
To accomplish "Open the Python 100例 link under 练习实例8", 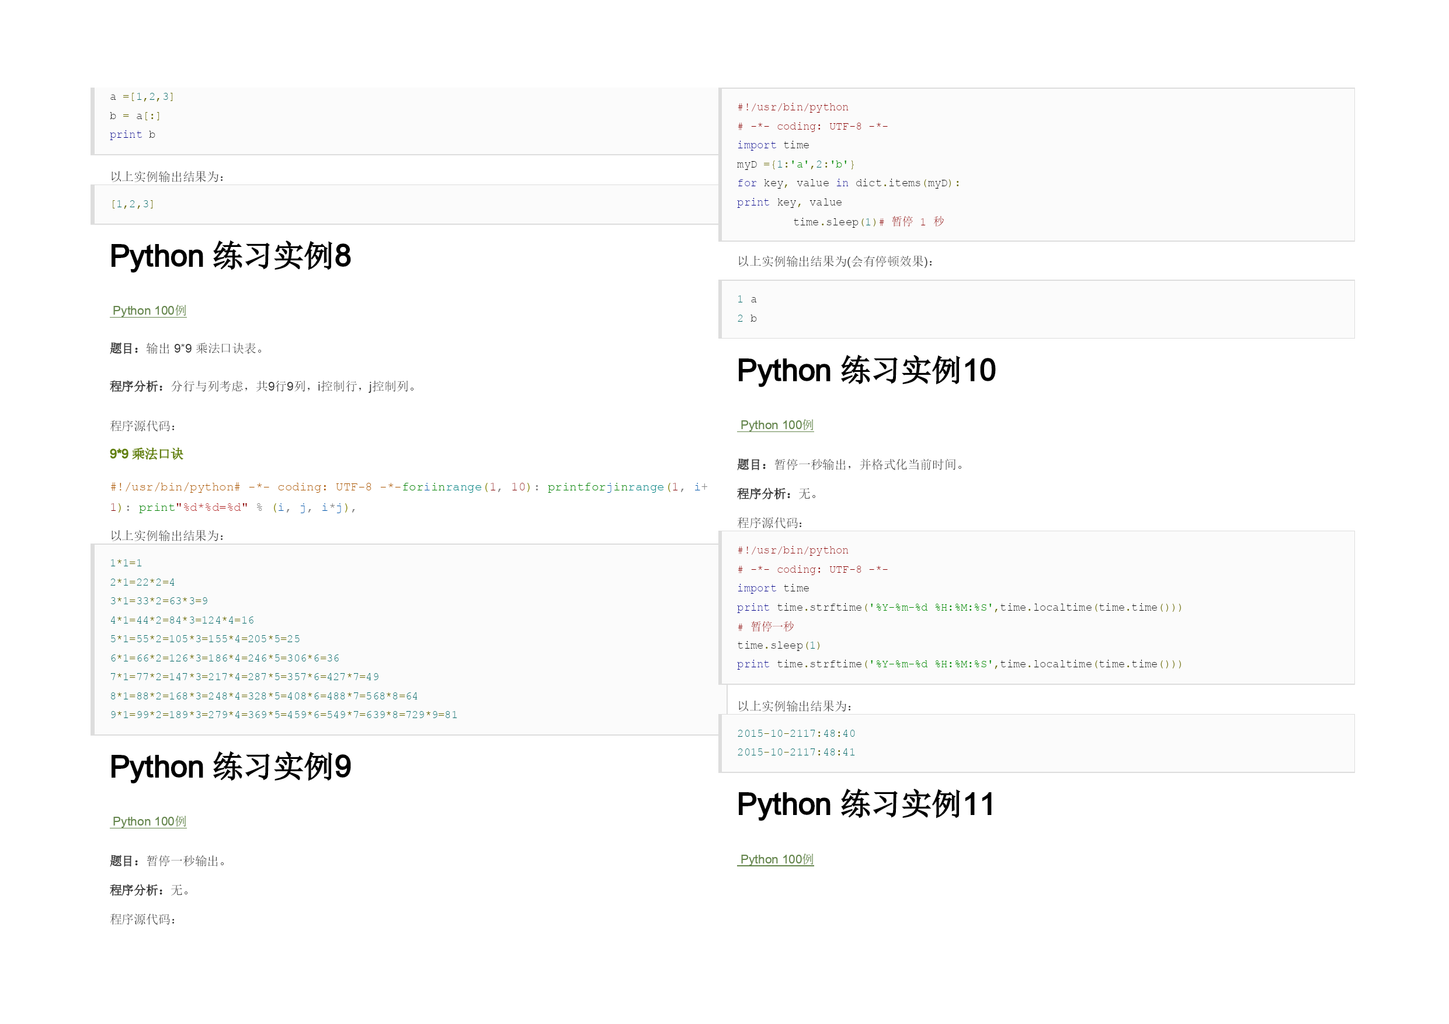I will (x=149, y=311).
